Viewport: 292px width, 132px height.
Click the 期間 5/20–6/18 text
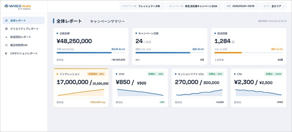[143, 49]
